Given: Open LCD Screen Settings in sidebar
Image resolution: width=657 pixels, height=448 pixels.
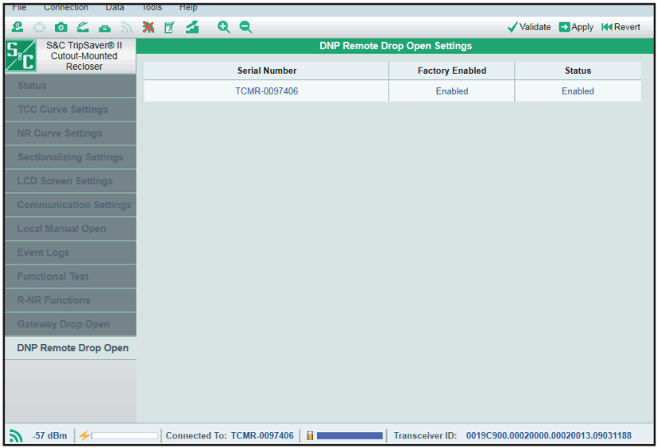Looking at the screenshot, I should click(x=71, y=181).
